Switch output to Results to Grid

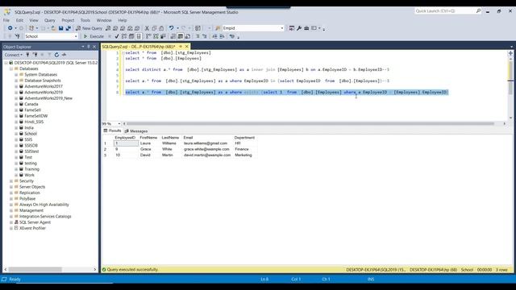[x=181, y=36]
